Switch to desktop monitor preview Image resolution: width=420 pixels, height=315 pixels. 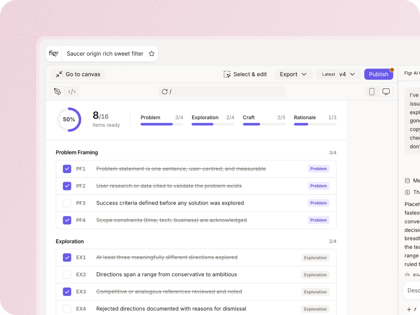coord(386,91)
